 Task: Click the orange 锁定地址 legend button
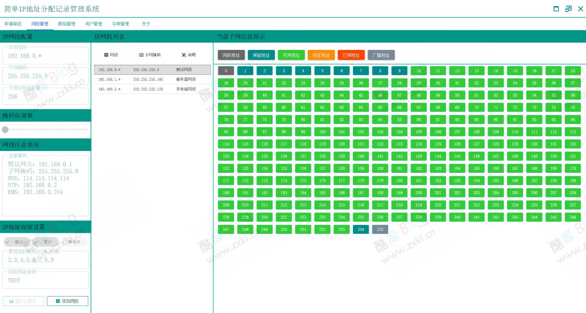321,55
